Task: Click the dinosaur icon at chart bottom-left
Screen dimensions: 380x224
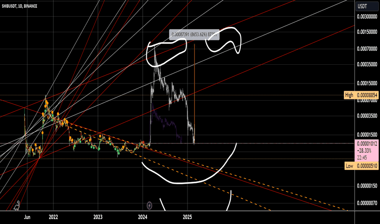Action: [17, 205]
